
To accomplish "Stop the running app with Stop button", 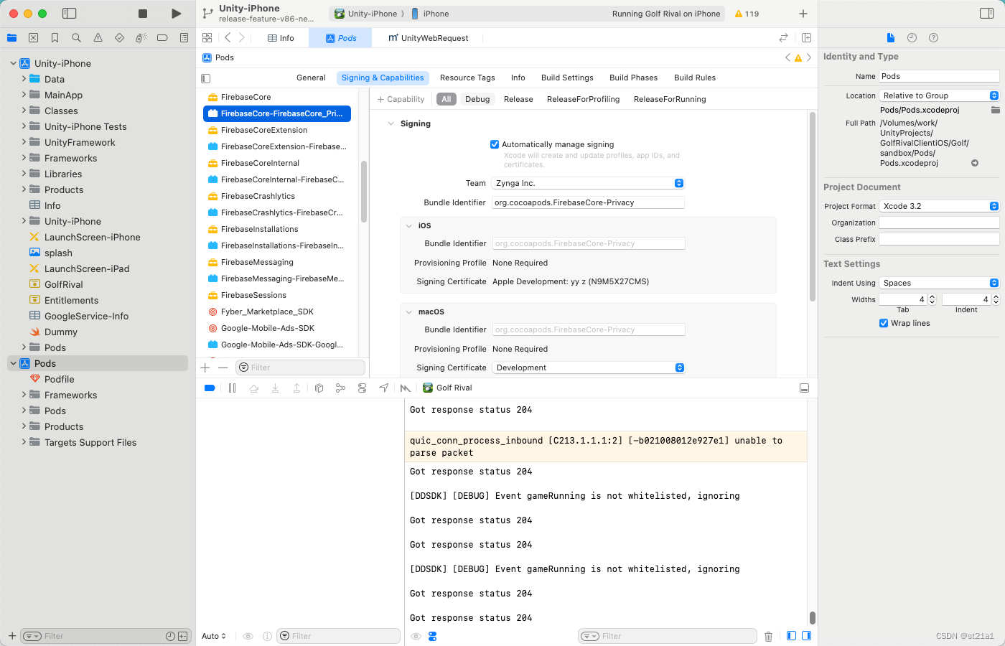I will point(143,14).
